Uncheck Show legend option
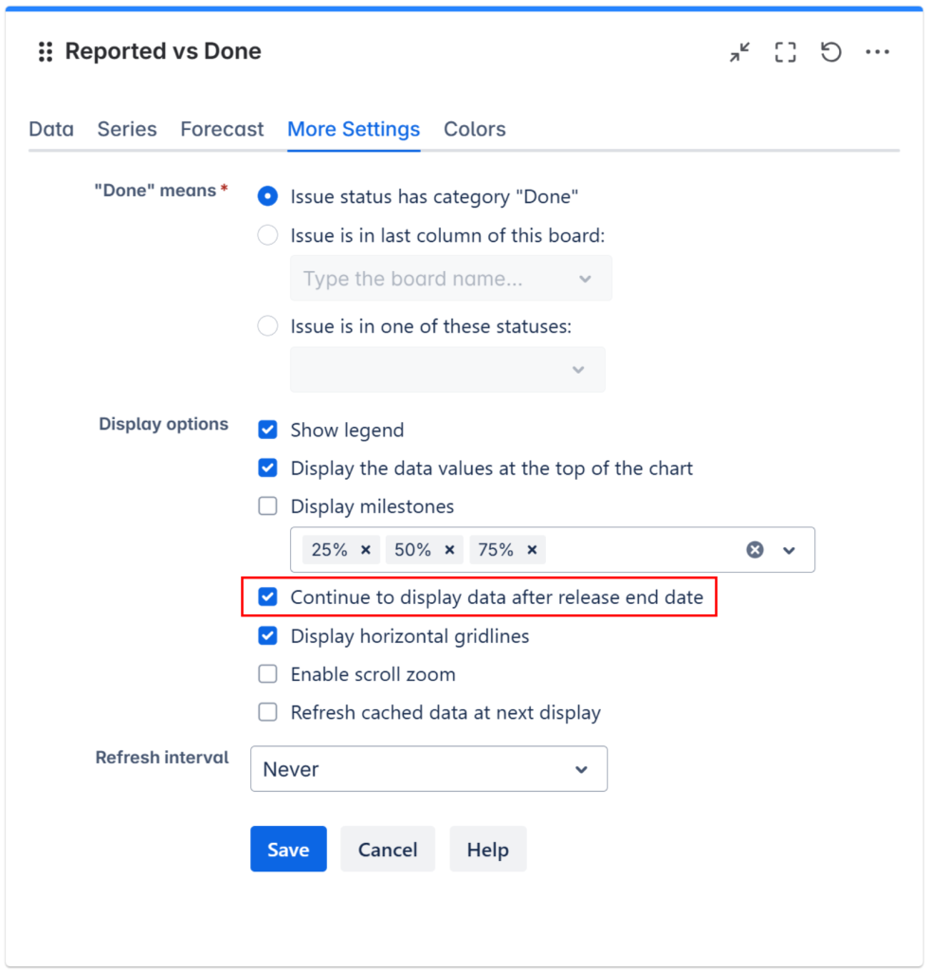This screenshot has height=971, width=929. pos(267,430)
